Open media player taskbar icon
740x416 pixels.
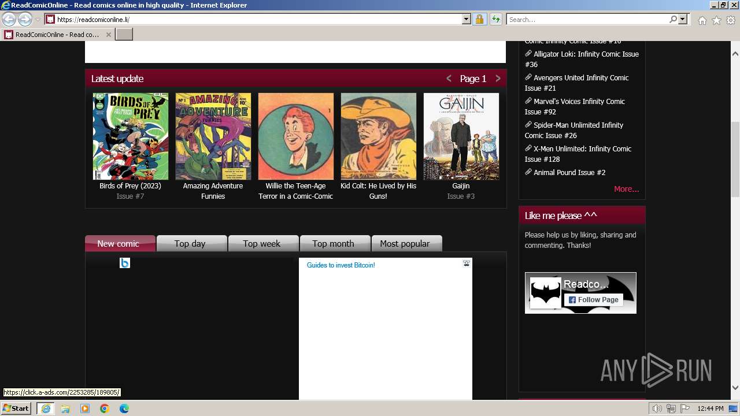tap(85, 408)
